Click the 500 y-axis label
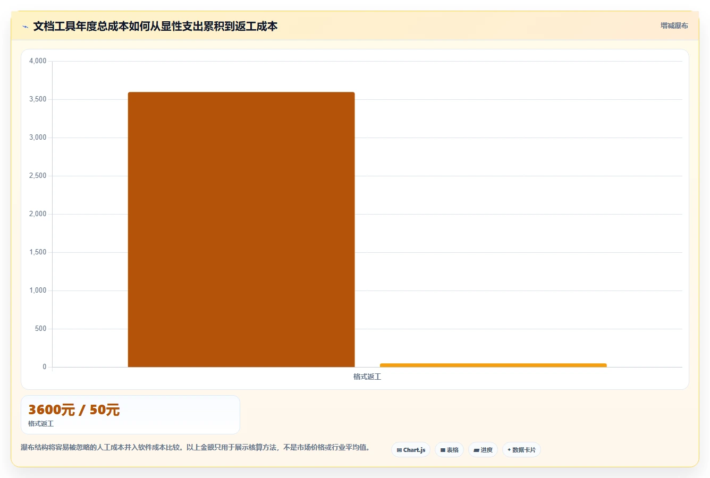The image size is (710, 478). (x=41, y=329)
